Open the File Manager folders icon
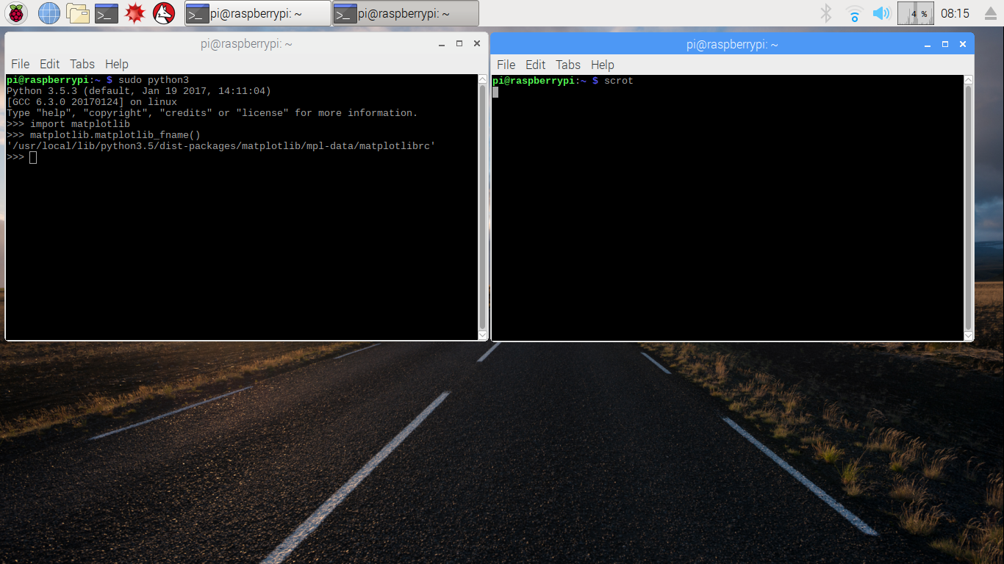This screenshot has height=564, width=1004. click(x=77, y=13)
